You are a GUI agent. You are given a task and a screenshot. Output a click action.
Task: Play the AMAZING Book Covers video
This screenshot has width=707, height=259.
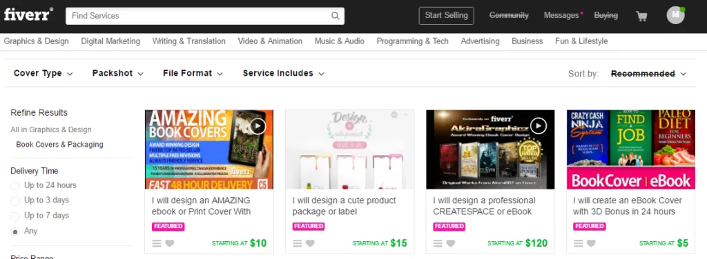258,126
